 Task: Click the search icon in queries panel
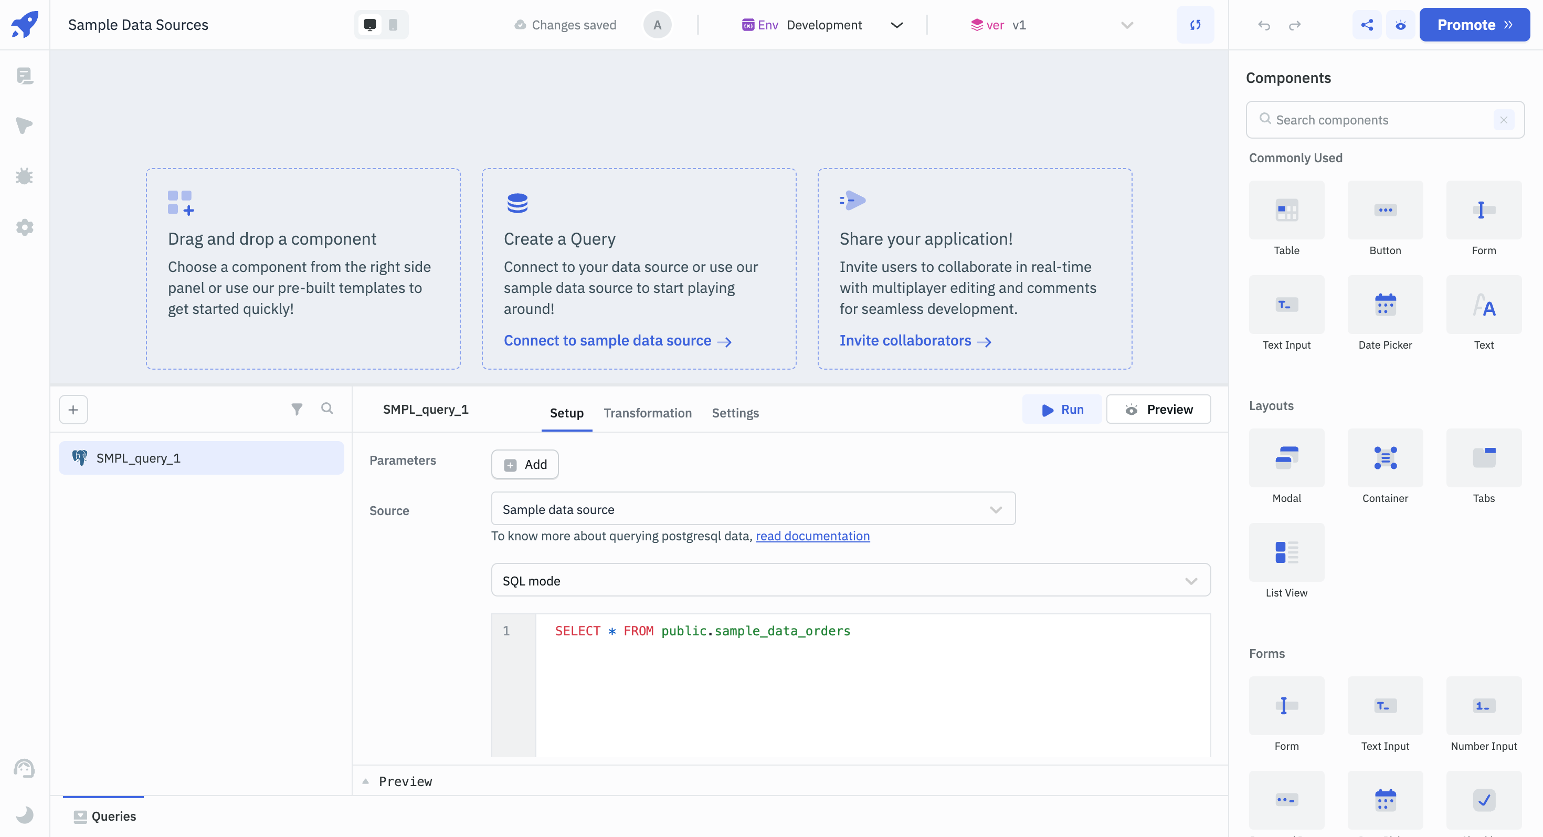[325, 409]
